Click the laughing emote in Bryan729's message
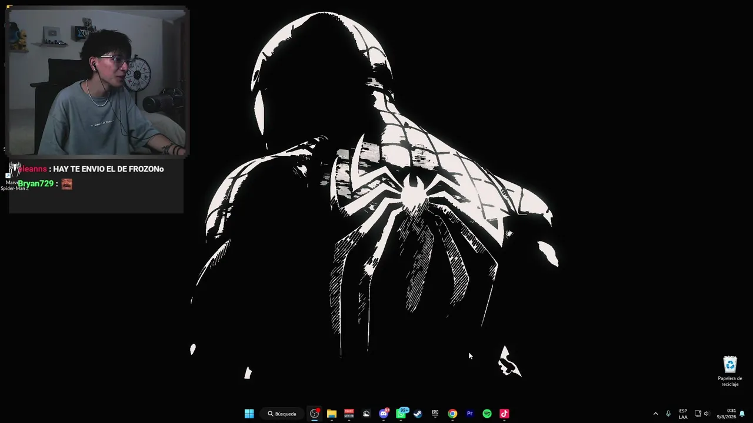 [x=66, y=184]
